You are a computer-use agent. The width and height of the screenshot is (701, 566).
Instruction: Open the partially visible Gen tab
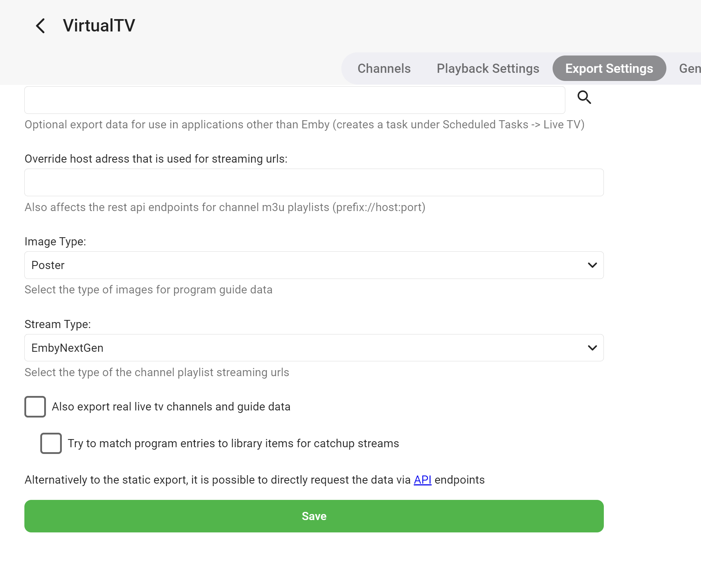click(x=690, y=68)
